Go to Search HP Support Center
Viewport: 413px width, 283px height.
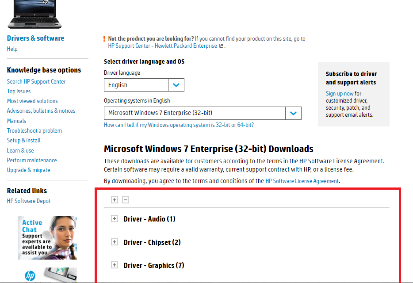point(36,82)
